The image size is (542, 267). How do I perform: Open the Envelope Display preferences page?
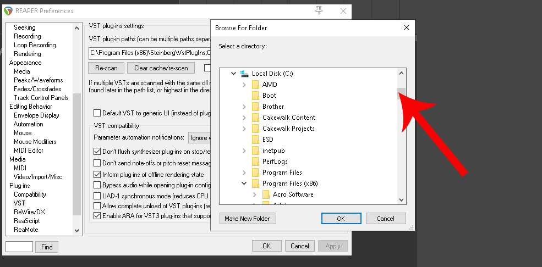coord(36,115)
